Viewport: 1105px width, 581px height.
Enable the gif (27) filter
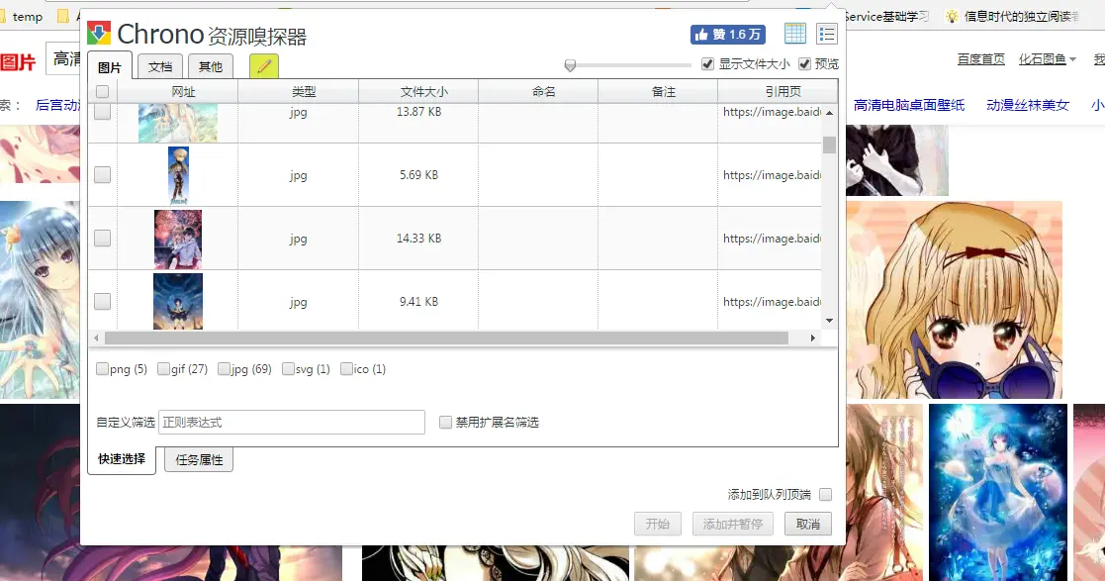[x=163, y=369]
